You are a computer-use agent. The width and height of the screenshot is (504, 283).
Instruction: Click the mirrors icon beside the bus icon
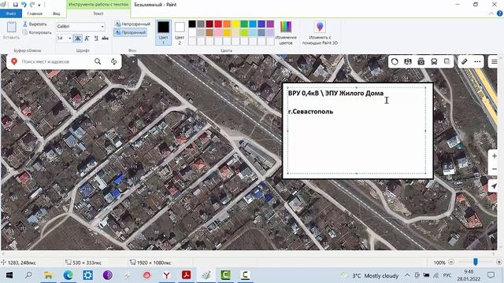447,61
